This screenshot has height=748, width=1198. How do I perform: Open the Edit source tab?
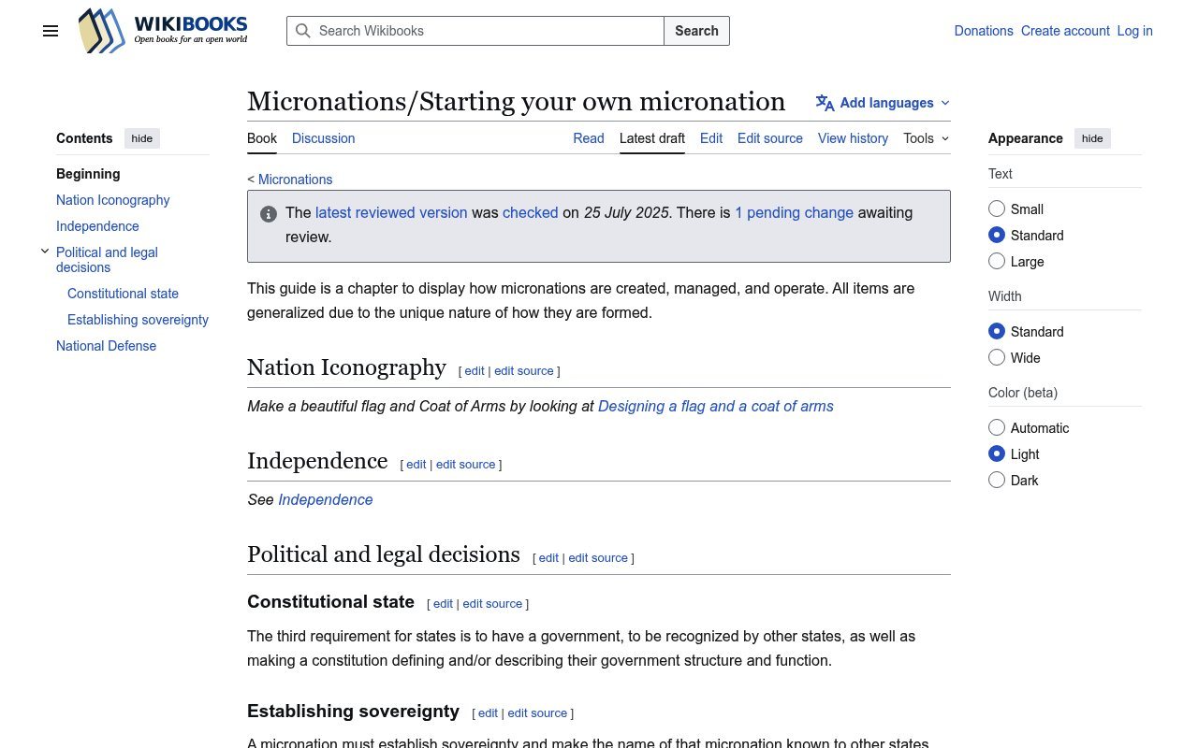pyautogui.click(x=770, y=138)
